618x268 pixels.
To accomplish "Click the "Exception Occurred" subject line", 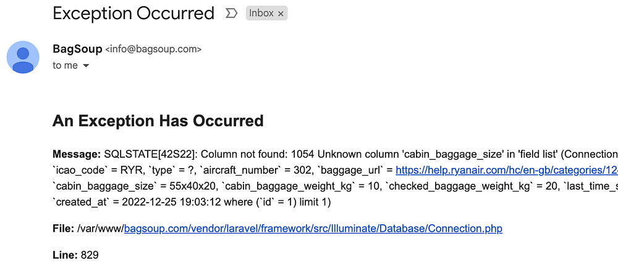I will (133, 13).
